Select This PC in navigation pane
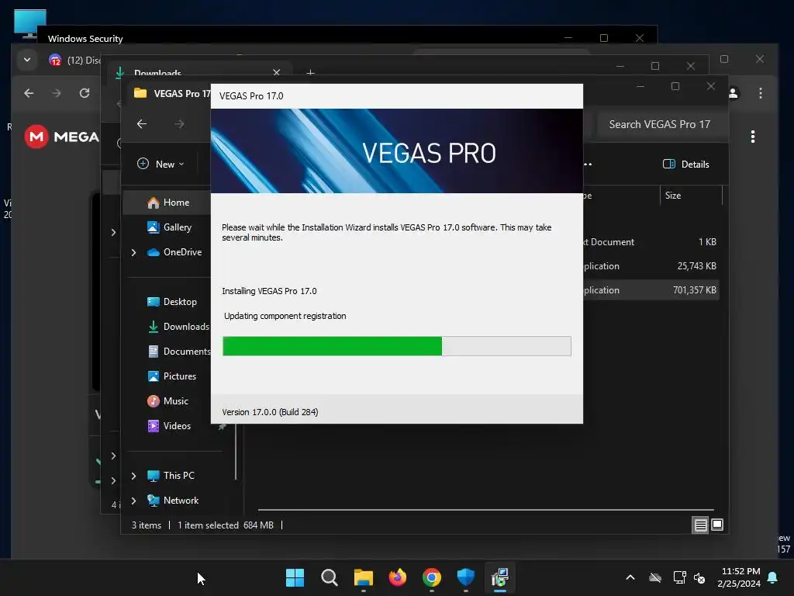 pos(171,476)
